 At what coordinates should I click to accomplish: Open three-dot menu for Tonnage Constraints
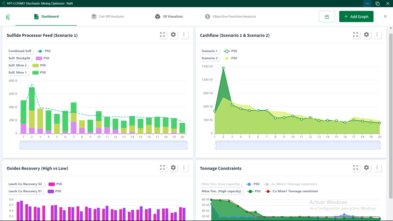tap(377, 168)
